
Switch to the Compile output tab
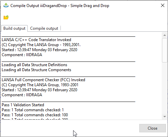[x=44, y=28]
